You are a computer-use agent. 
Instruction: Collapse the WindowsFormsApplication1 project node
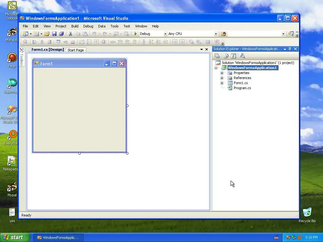tap(216, 68)
